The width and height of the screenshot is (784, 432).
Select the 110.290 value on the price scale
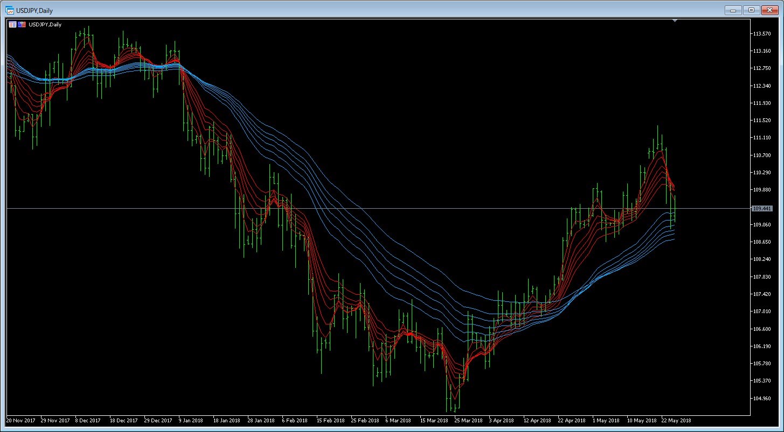pos(763,172)
